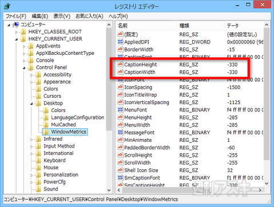Open the 表示(V) menu

(62, 16)
